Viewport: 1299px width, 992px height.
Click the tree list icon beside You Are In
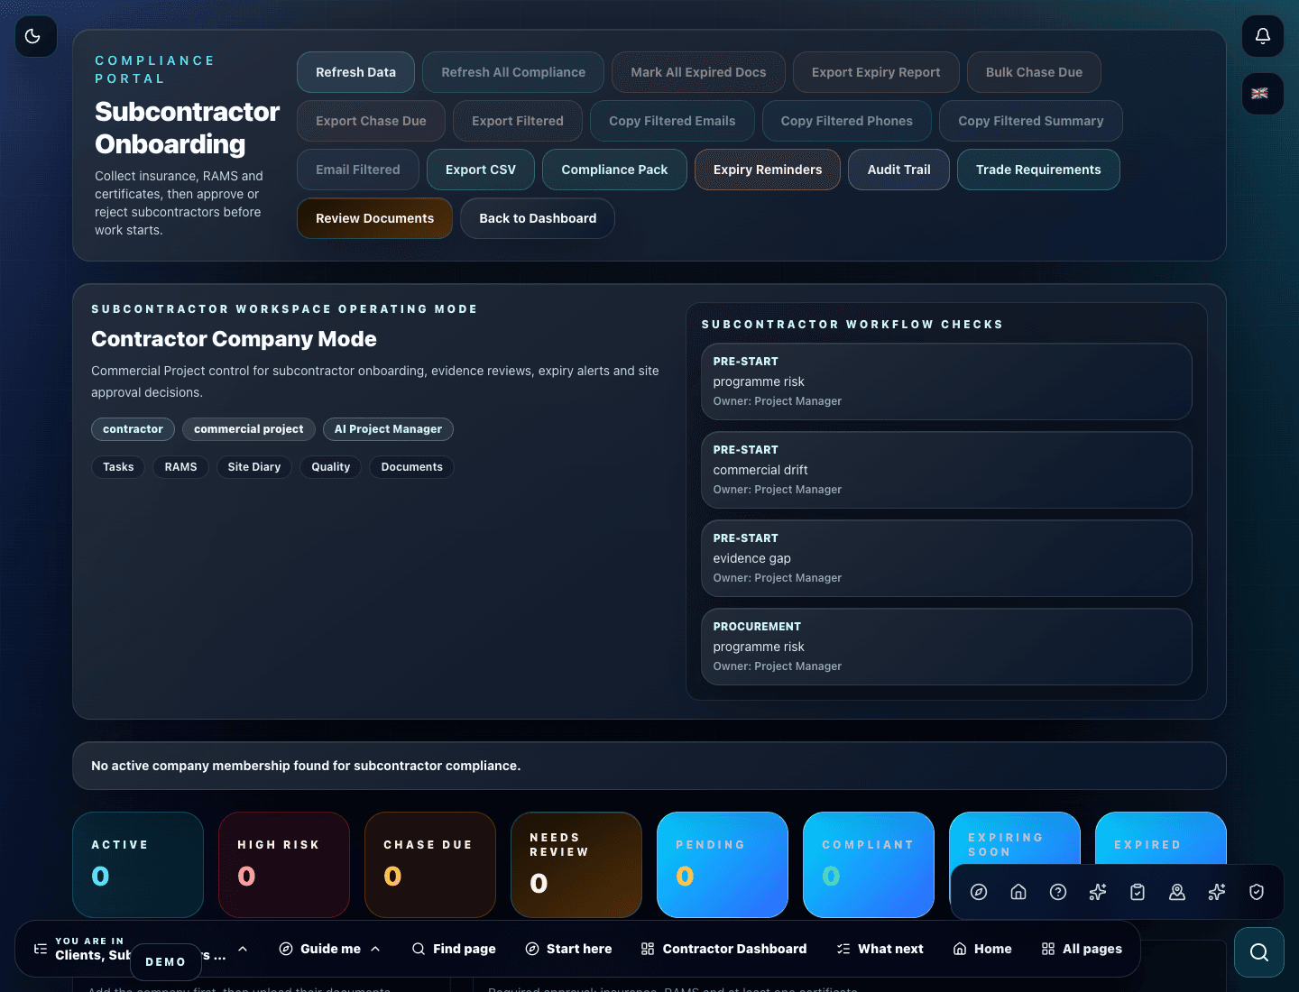(41, 949)
